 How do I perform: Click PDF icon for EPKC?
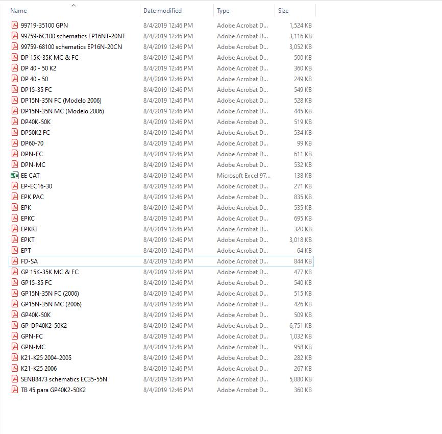tap(15, 218)
